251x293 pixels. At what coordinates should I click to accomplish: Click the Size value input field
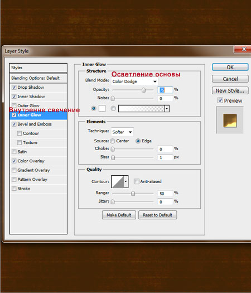point(165,157)
